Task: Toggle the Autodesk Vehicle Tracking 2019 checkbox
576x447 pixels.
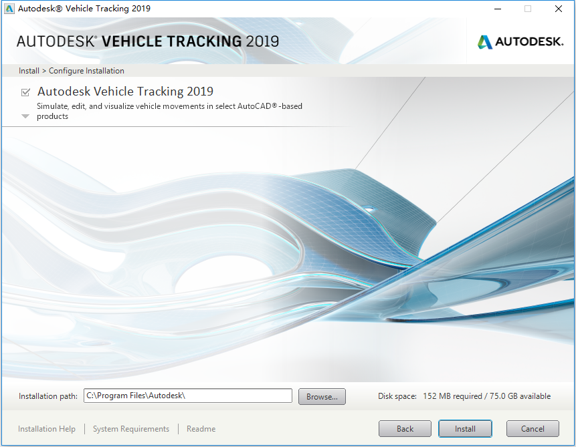Action: point(25,92)
